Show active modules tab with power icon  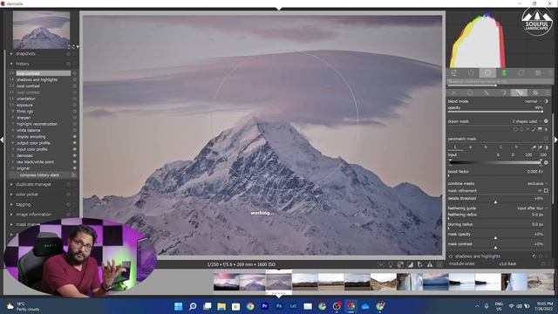tap(471, 73)
